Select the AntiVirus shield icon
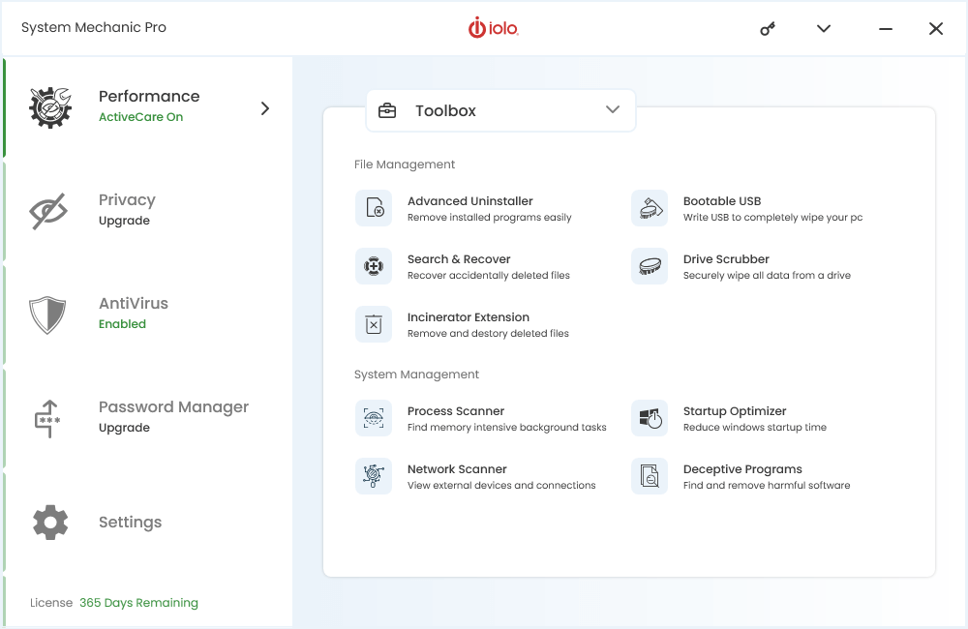Viewport: 968px width, 629px height. click(x=49, y=314)
